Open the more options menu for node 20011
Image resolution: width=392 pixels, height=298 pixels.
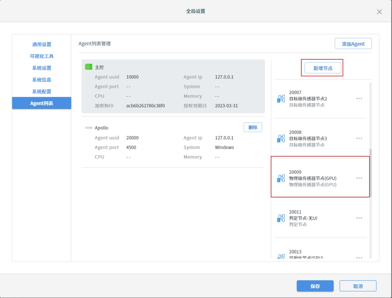coord(359,218)
